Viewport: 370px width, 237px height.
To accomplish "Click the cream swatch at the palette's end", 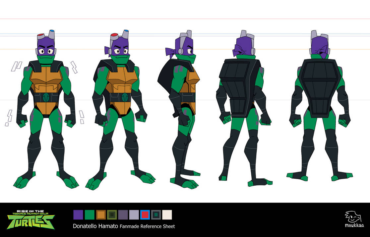I will pos(166,214).
